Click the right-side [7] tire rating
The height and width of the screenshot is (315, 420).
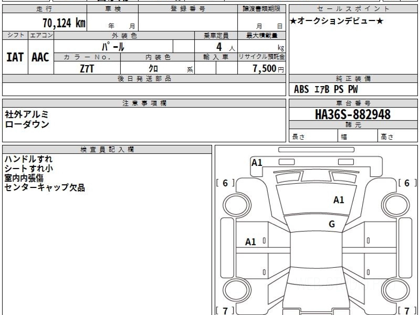click(x=407, y=310)
